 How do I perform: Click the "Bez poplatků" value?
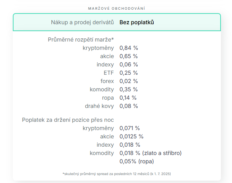(x=137, y=22)
